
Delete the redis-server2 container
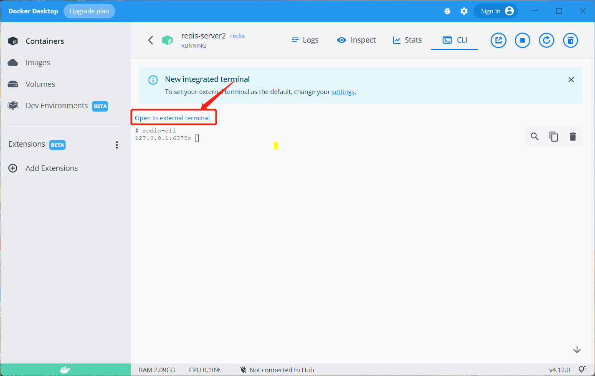571,41
